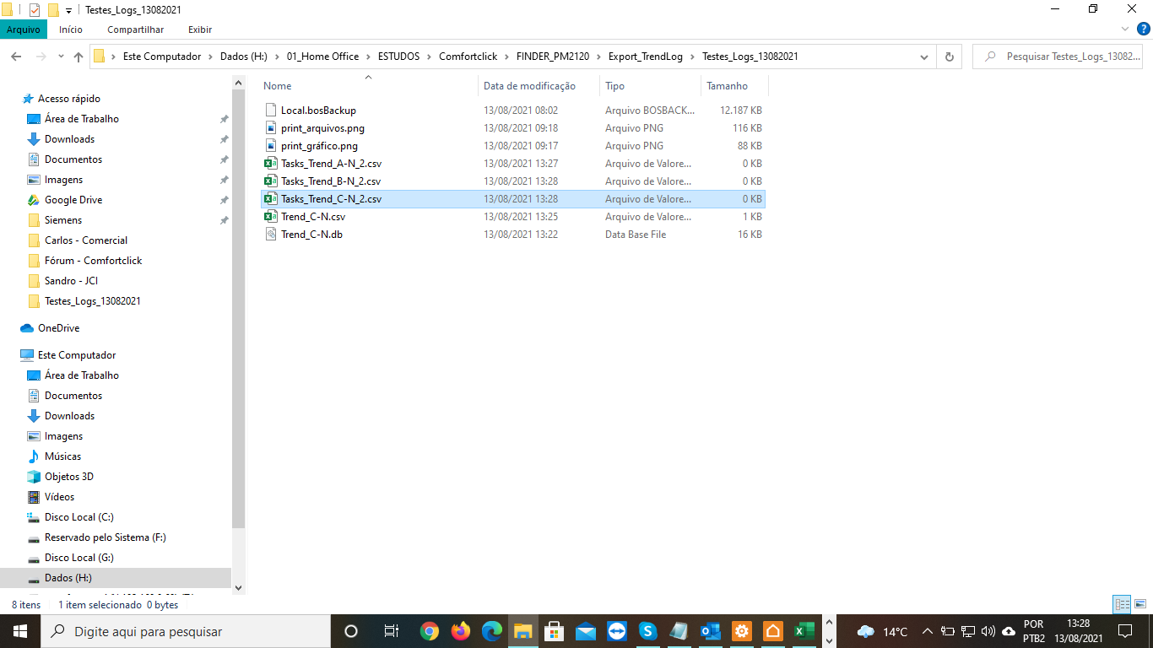1153x648 pixels.
Task: Launch TeamViewer from the taskbar
Action: click(617, 631)
